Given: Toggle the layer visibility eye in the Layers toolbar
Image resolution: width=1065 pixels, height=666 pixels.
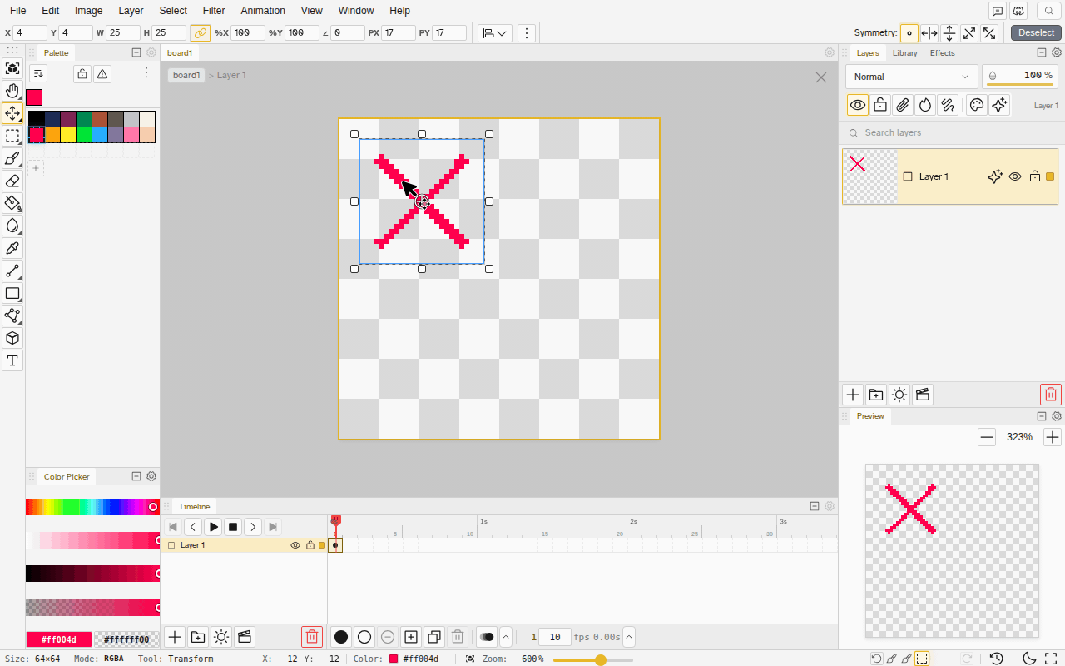Looking at the screenshot, I should coord(858,105).
